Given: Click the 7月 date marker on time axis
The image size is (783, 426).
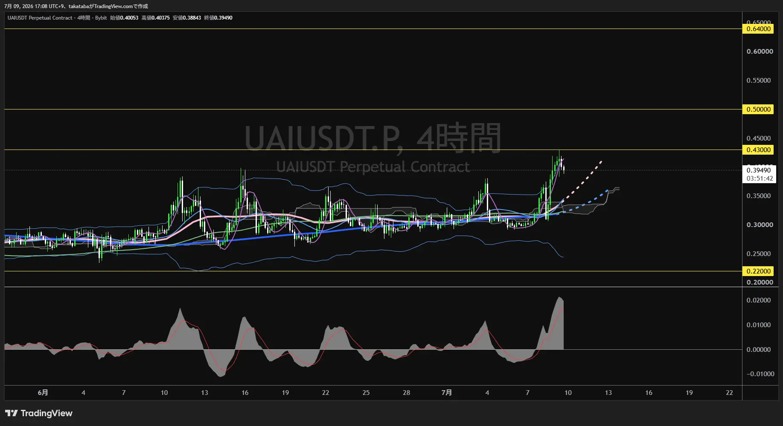Looking at the screenshot, I should pyautogui.click(x=446, y=393).
